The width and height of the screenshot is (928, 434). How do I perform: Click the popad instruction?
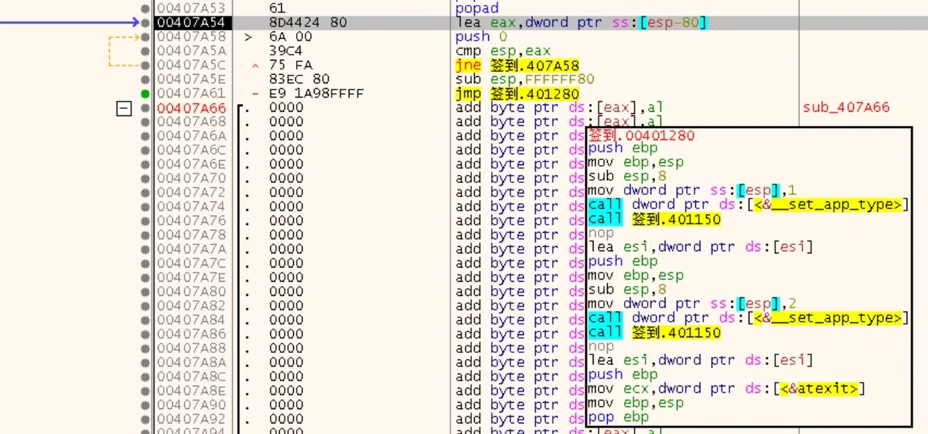[x=477, y=9]
